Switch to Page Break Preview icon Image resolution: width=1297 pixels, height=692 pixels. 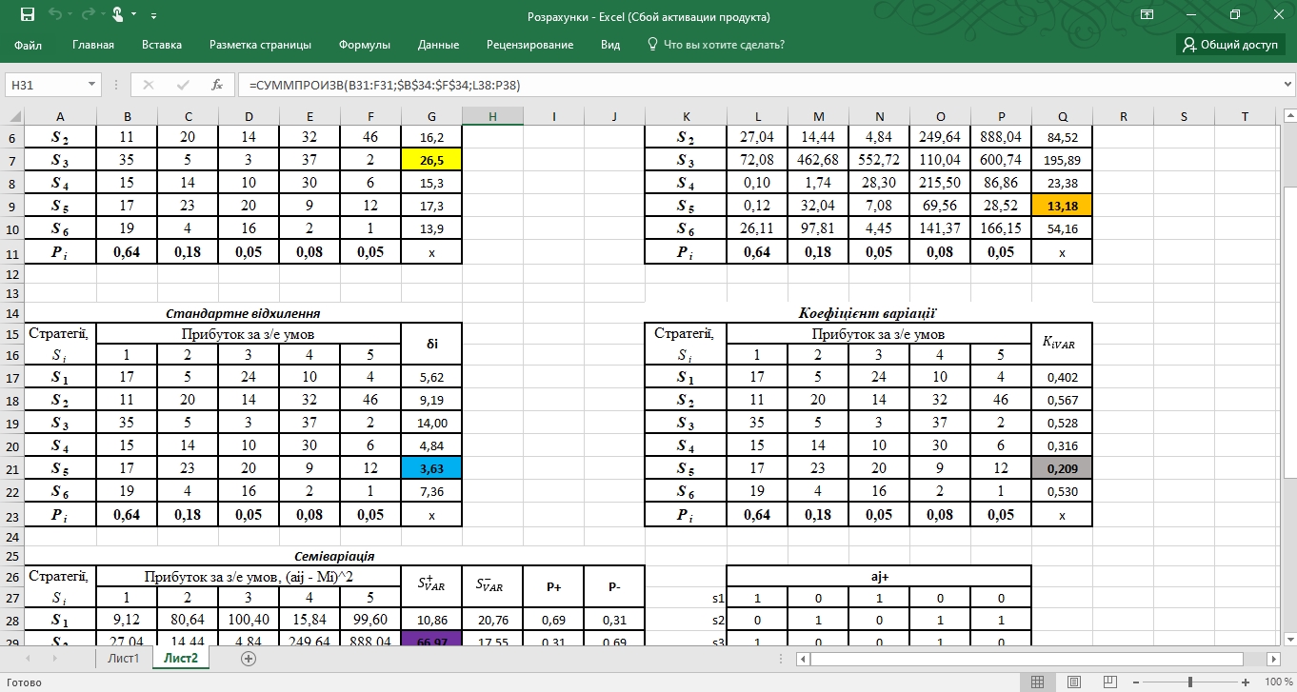coord(1112,682)
